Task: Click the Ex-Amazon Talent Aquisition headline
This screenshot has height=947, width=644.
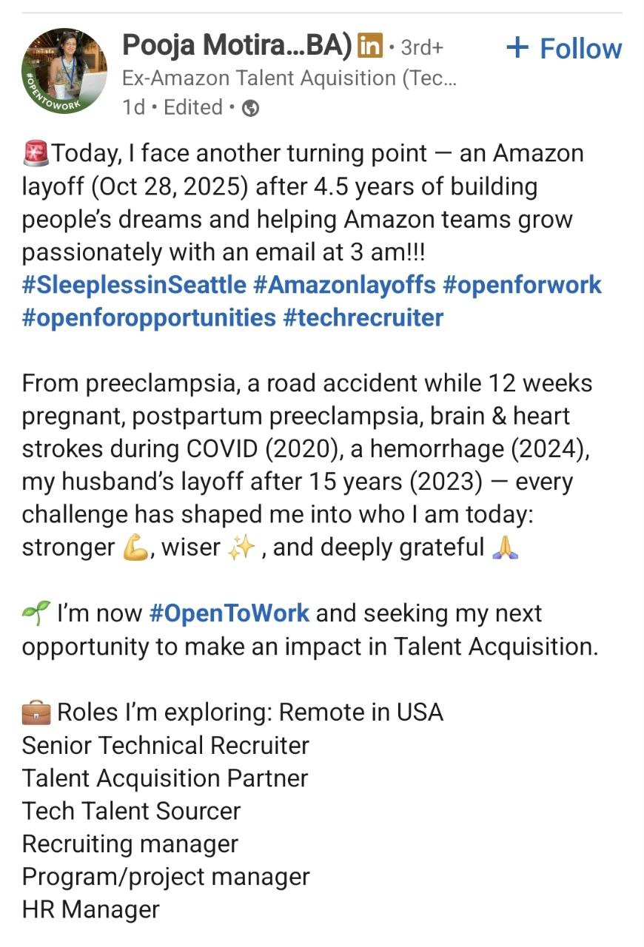Action: click(289, 78)
